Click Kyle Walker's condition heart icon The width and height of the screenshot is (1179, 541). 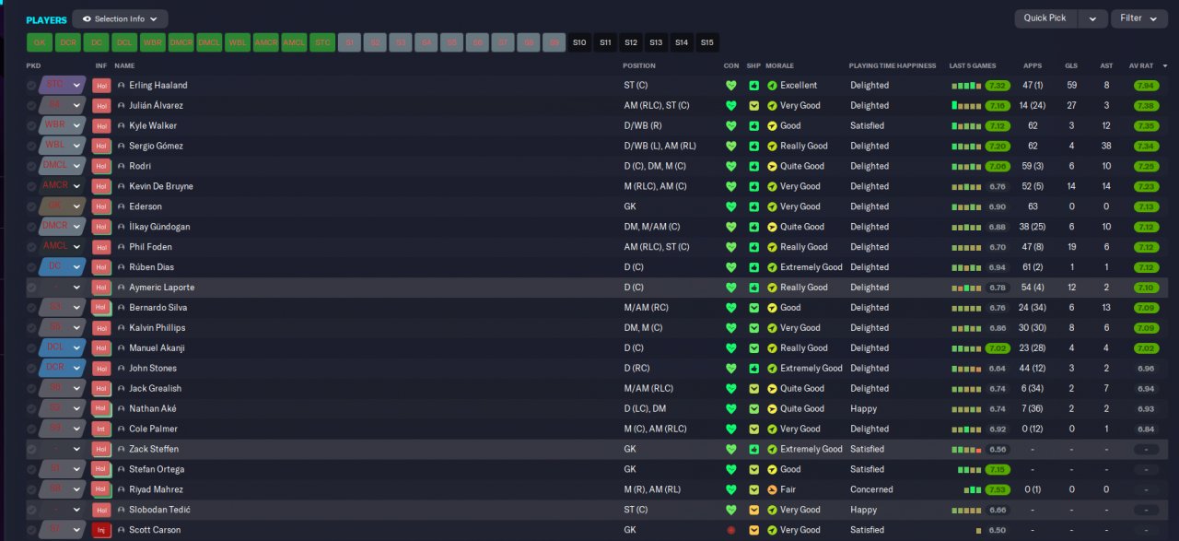click(x=731, y=125)
